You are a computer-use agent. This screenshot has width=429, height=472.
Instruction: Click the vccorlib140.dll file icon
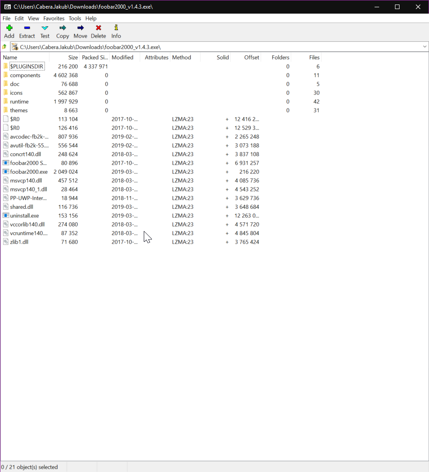pos(6,224)
